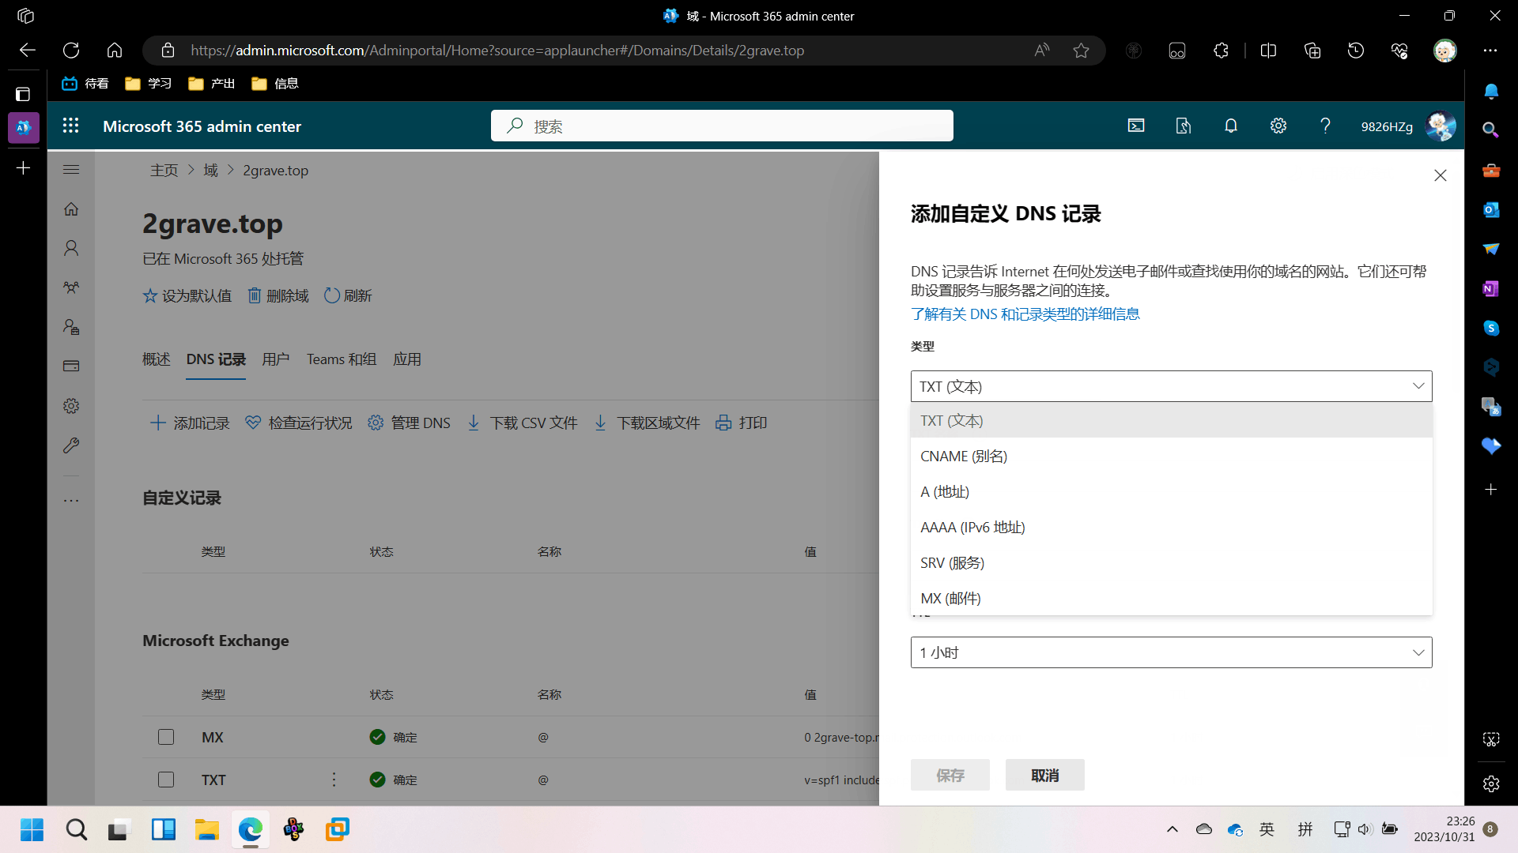Close the add DNS record panel

click(1440, 175)
